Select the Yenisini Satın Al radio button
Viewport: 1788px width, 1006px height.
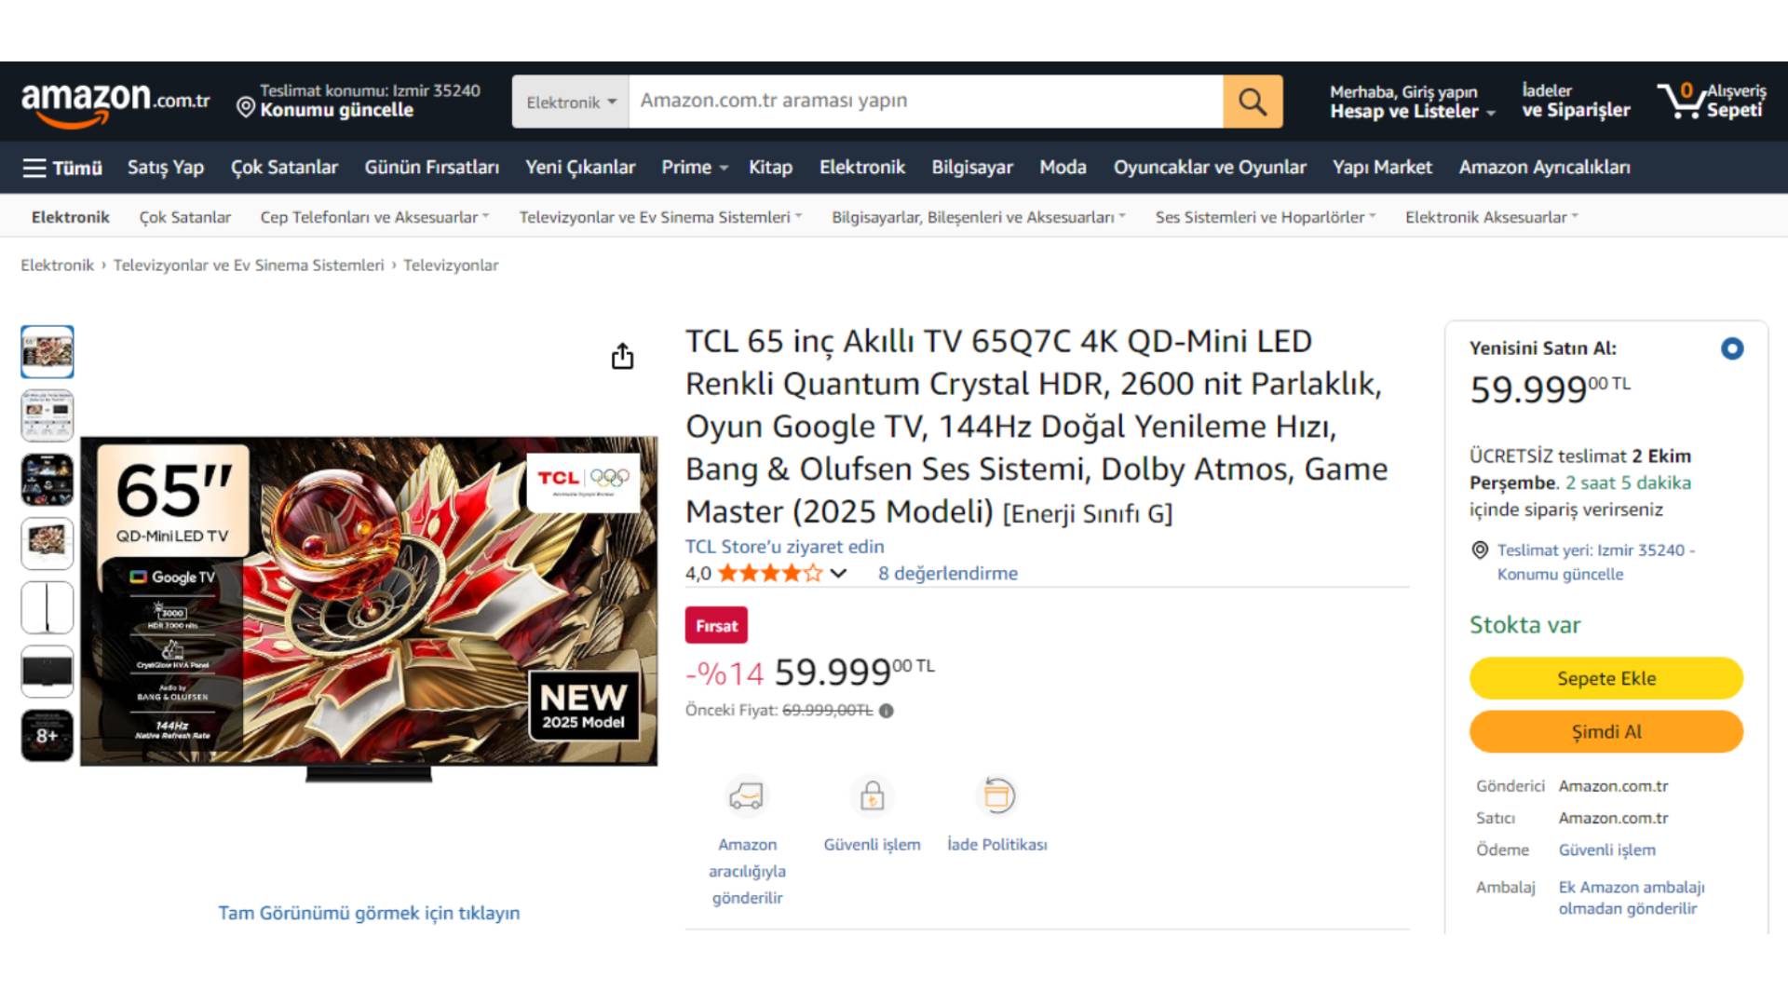(1731, 348)
